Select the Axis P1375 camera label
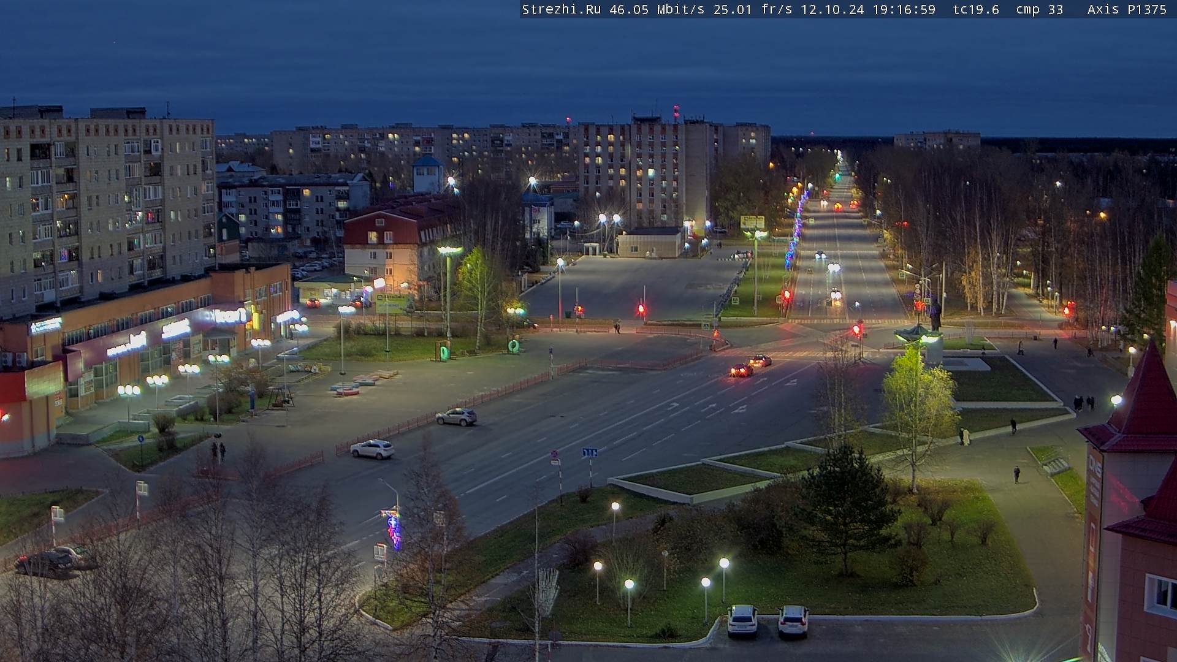 point(1127,9)
